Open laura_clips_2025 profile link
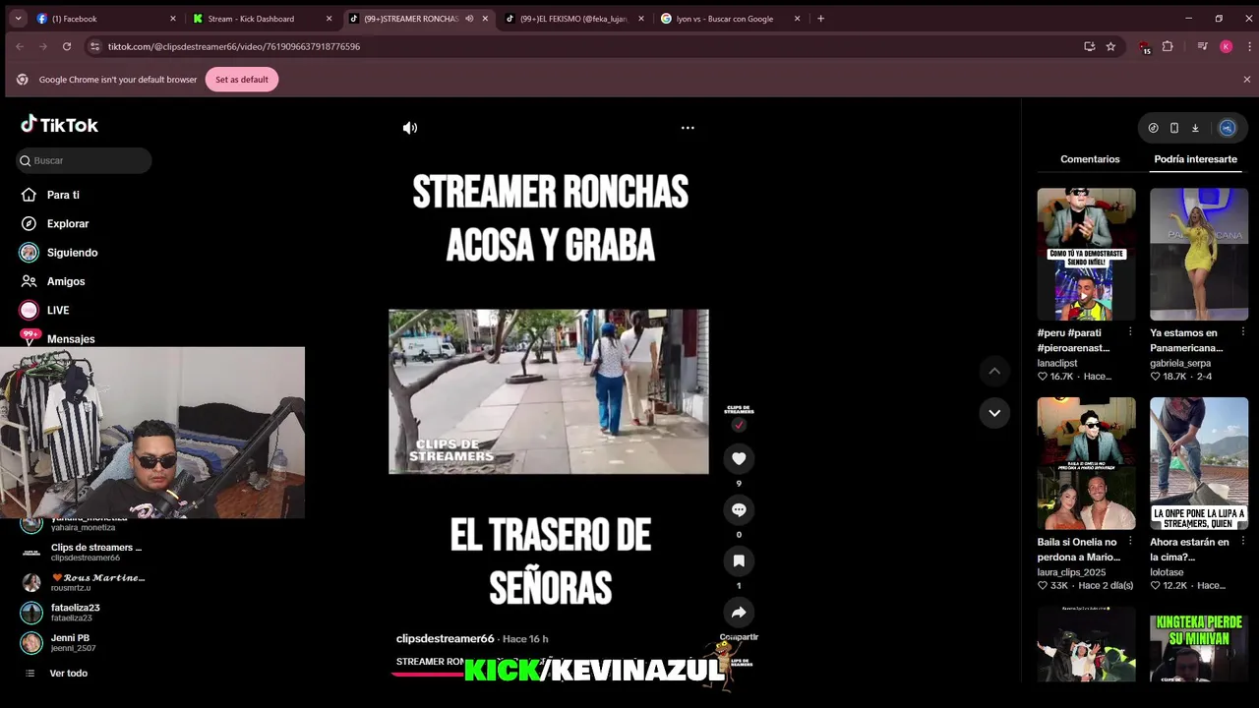This screenshot has height=708, width=1259. 1071,572
